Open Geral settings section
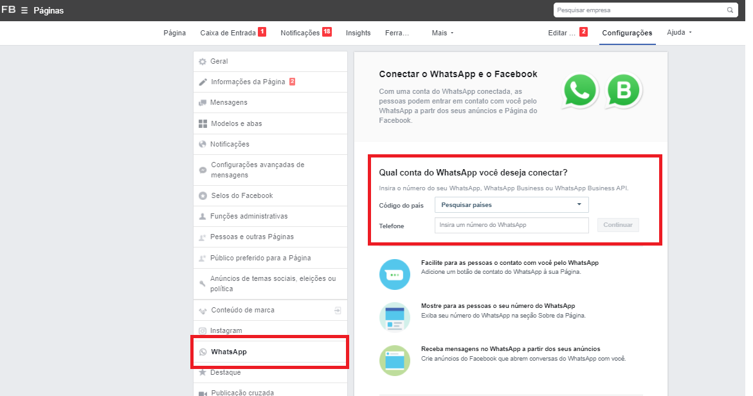Viewport: 753px width, 396px height. tap(270, 62)
